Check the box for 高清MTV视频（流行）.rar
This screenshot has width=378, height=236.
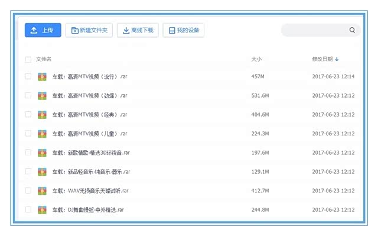28,77
